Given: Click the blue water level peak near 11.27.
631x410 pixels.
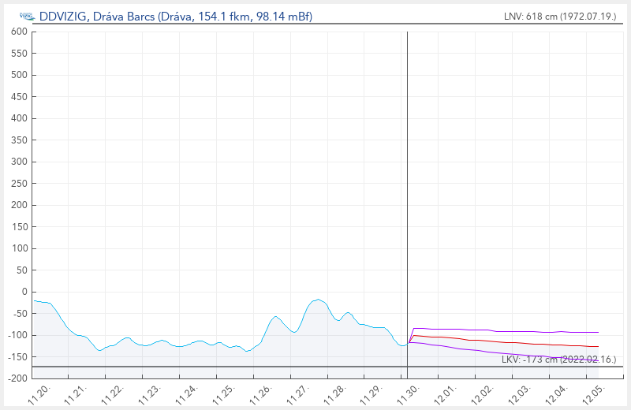Looking at the screenshot, I should coord(318,300).
